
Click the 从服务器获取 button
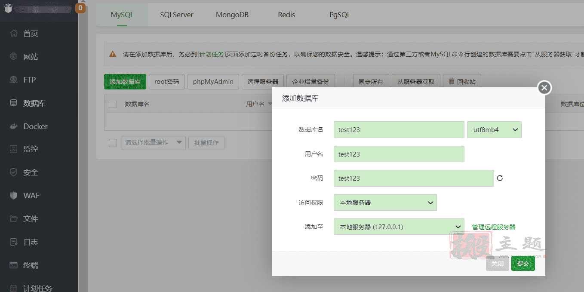(x=416, y=82)
